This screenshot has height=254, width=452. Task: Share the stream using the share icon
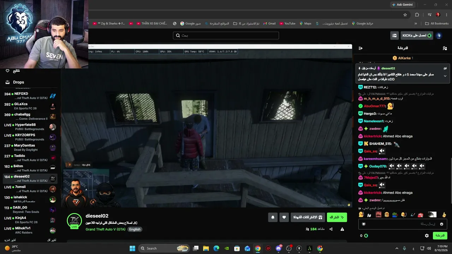click(331, 229)
